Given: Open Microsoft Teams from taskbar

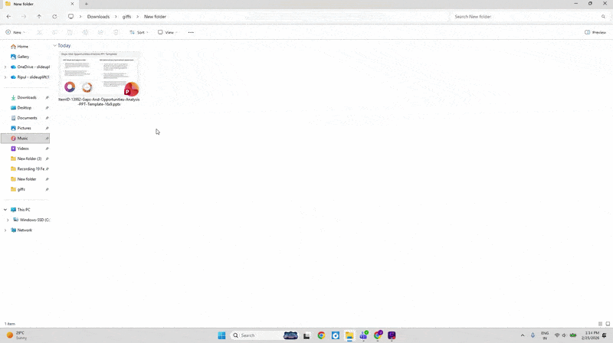Looking at the screenshot, I should [x=363, y=335].
